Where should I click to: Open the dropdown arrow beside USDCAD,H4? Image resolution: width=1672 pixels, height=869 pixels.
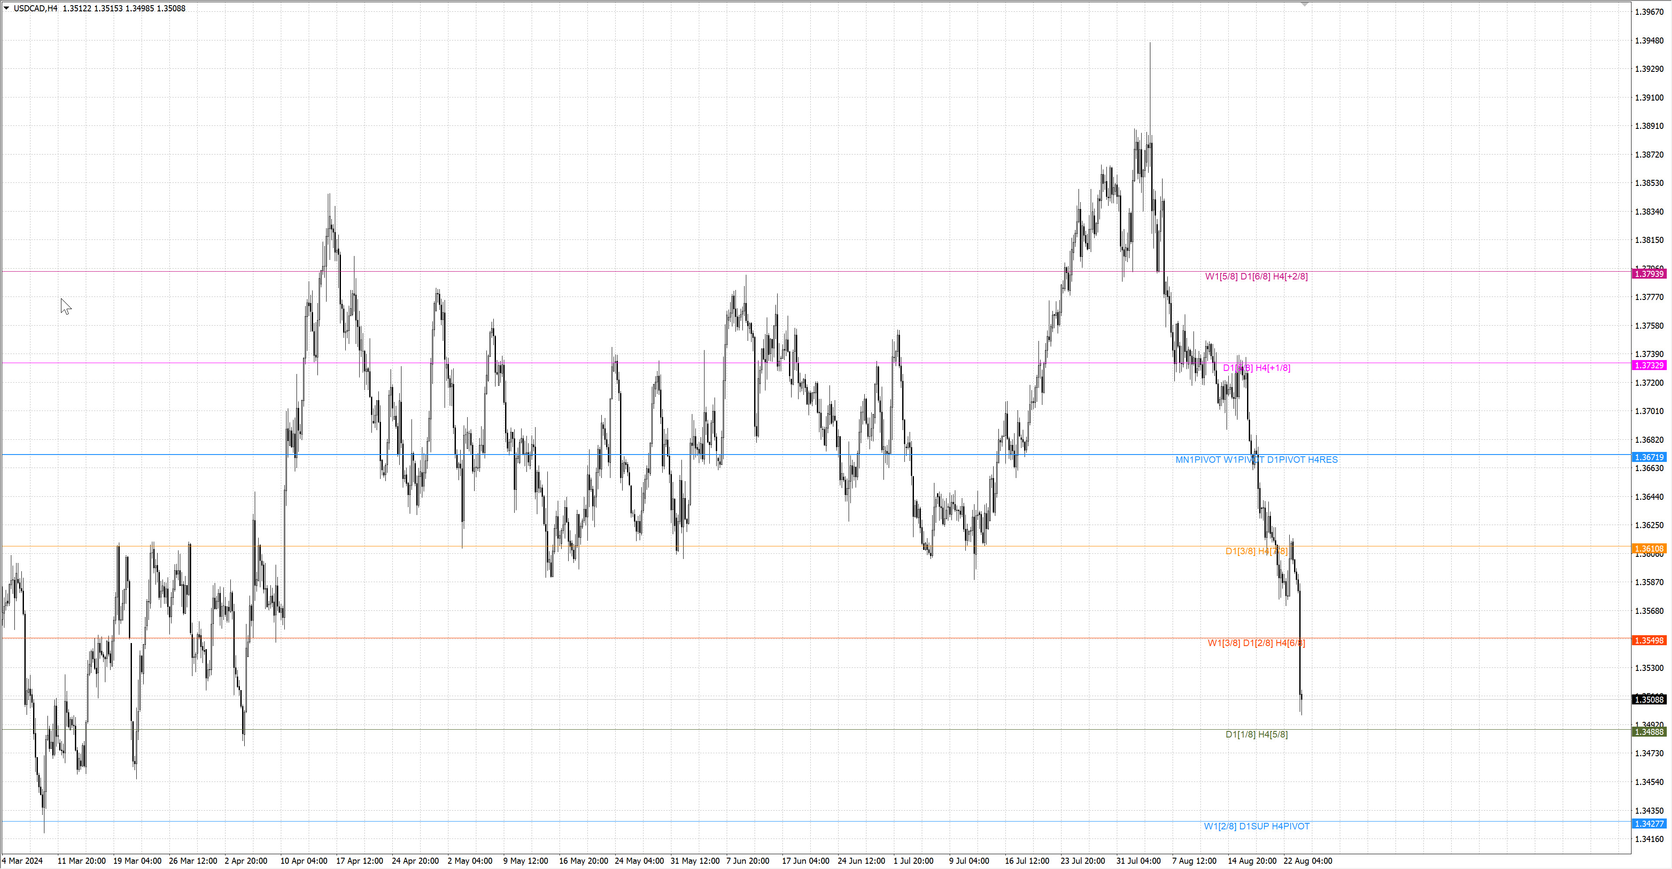tap(7, 8)
